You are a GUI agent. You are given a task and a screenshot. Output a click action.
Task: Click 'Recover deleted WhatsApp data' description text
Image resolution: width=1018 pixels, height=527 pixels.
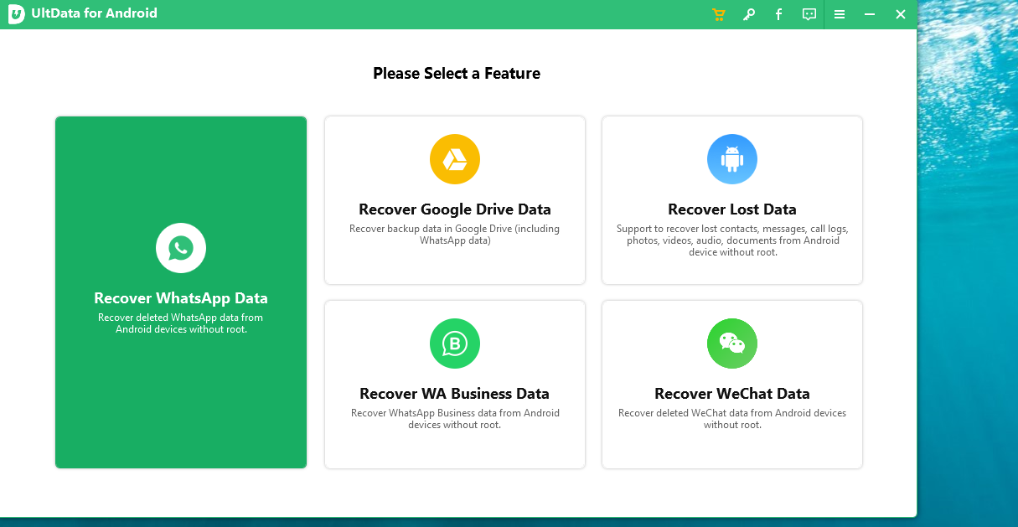(x=181, y=323)
